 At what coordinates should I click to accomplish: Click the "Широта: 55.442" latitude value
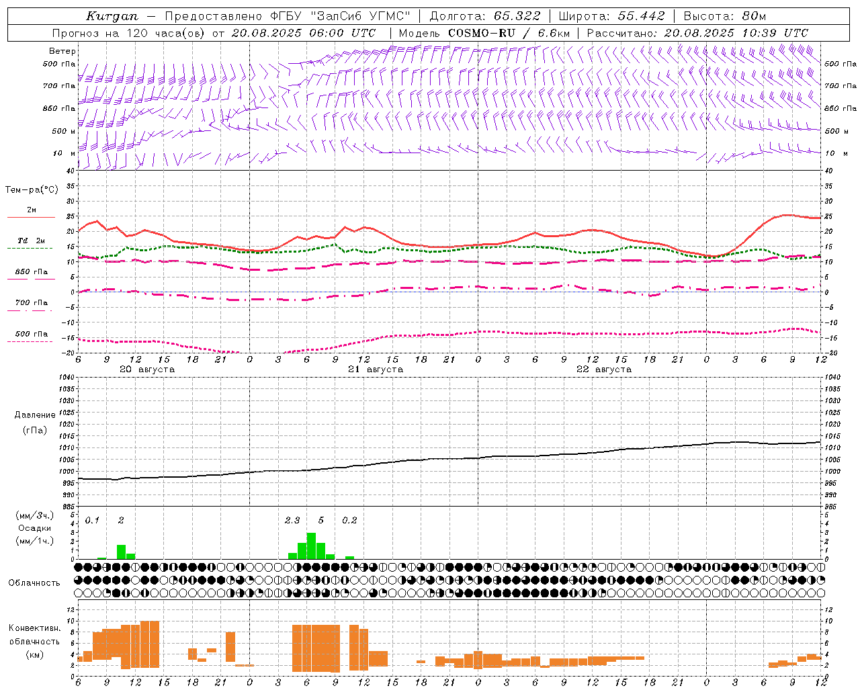tap(611, 16)
